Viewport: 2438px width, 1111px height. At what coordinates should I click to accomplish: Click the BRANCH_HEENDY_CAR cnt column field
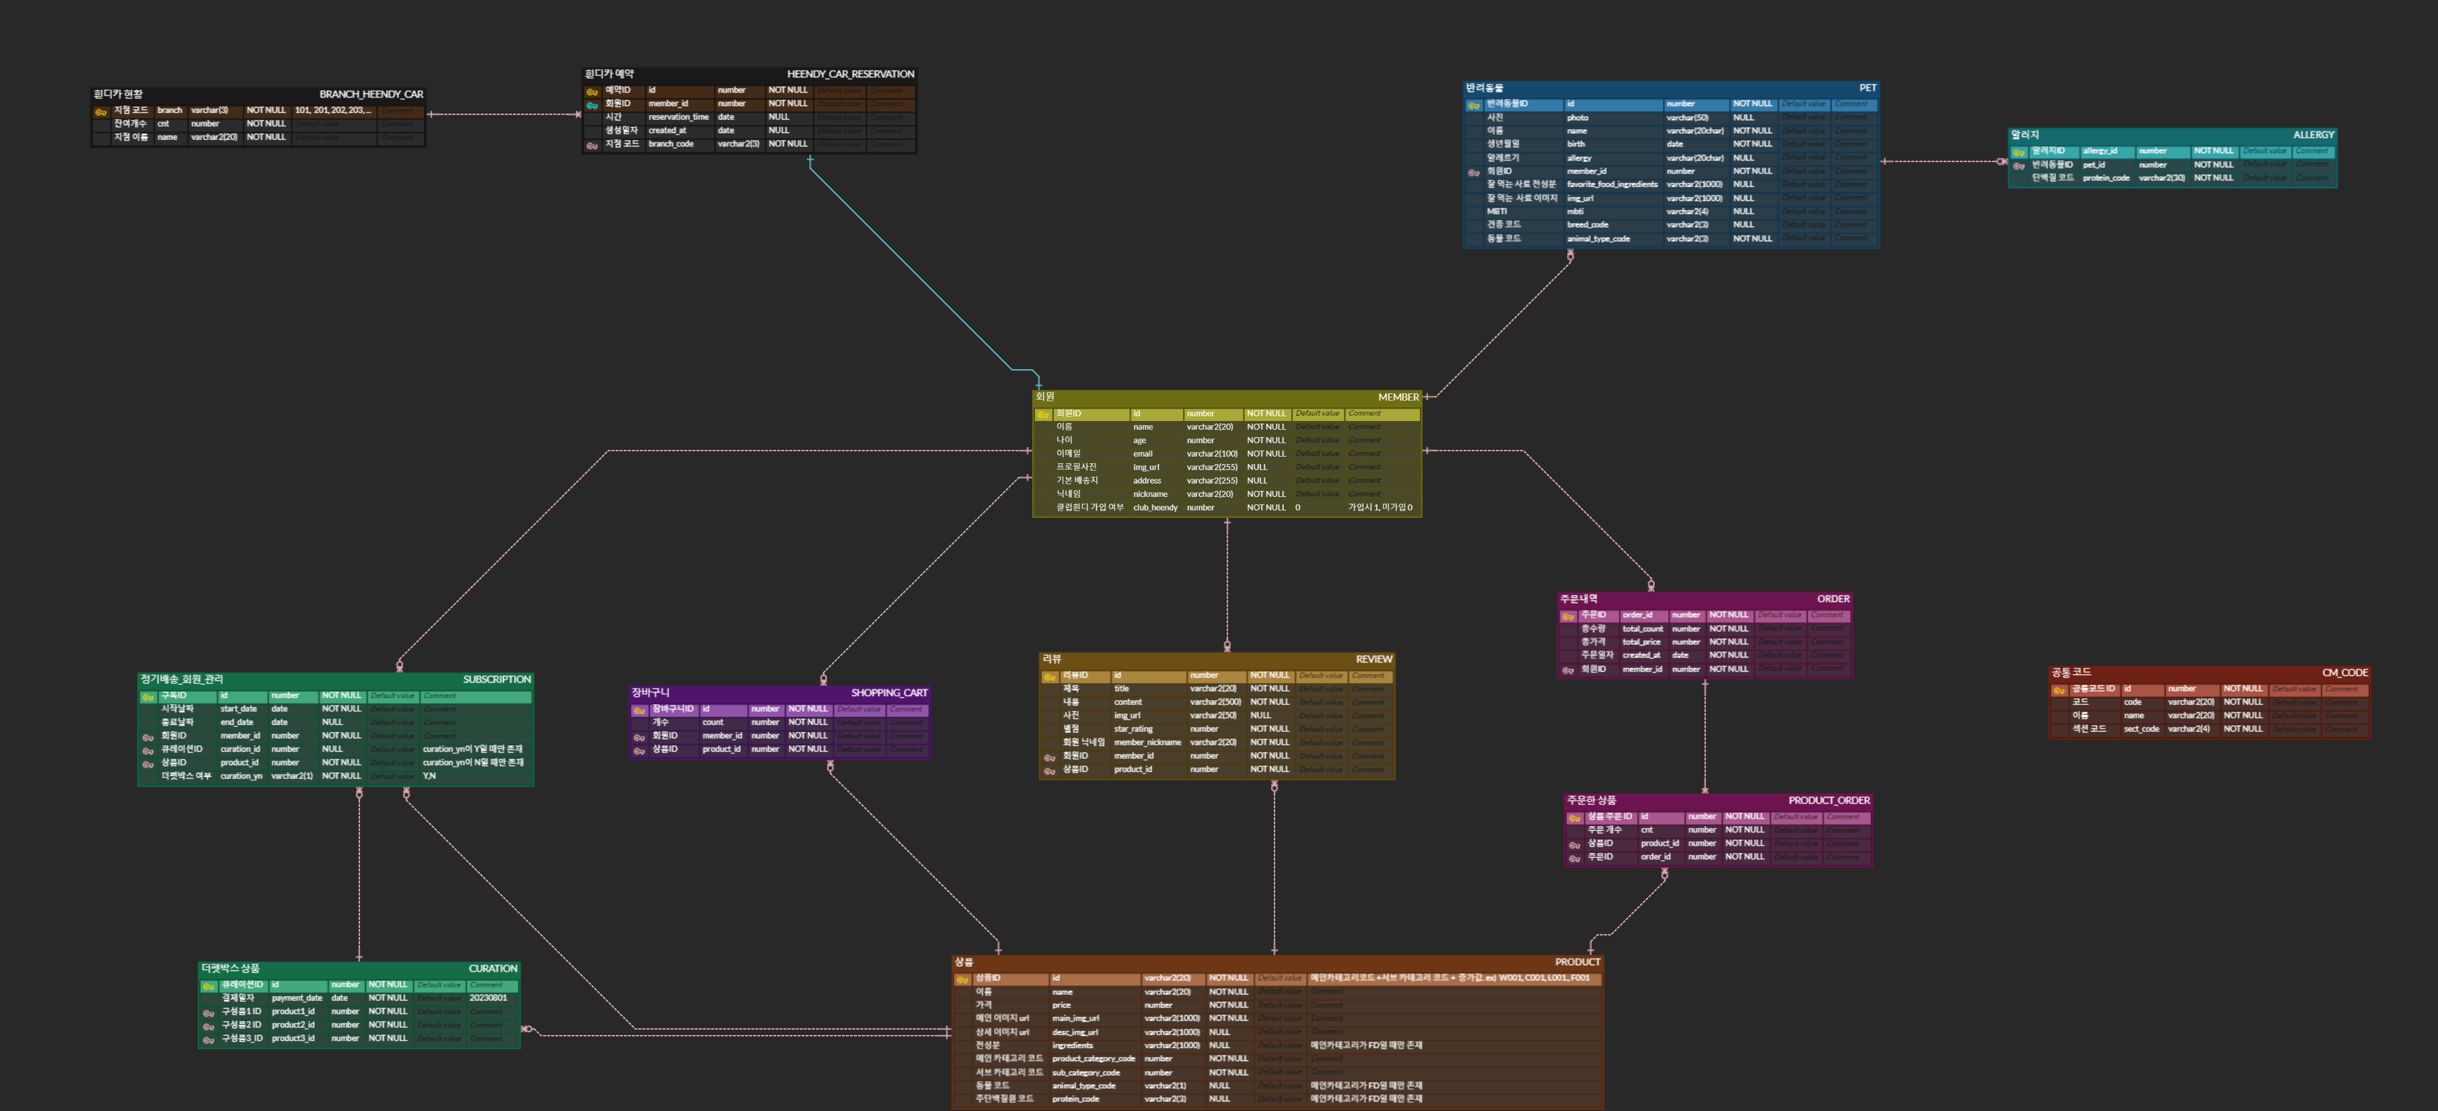click(x=163, y=124)
